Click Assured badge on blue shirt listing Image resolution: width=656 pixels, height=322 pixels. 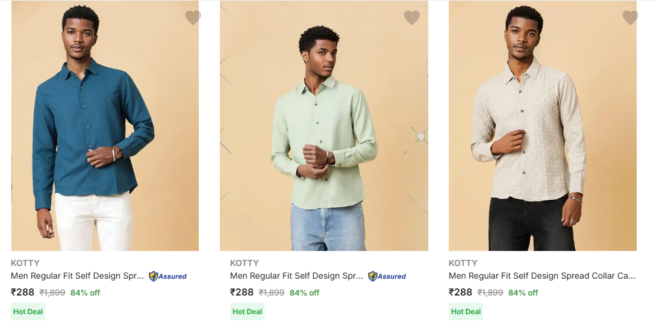[168, 276]
